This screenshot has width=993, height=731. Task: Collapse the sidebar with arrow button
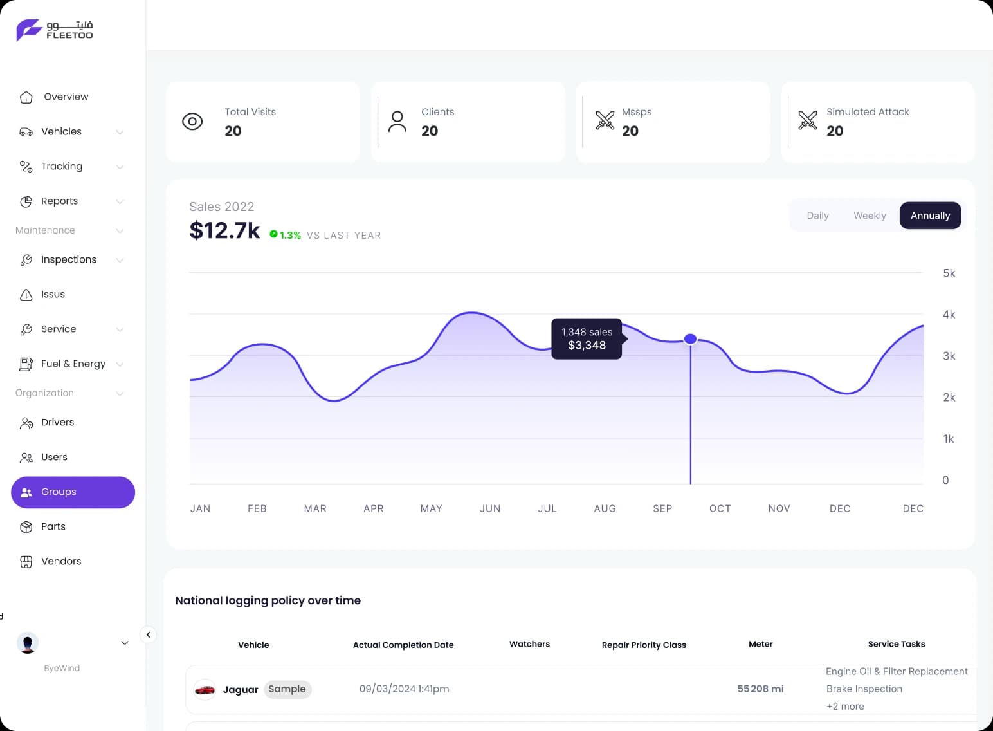148,635
